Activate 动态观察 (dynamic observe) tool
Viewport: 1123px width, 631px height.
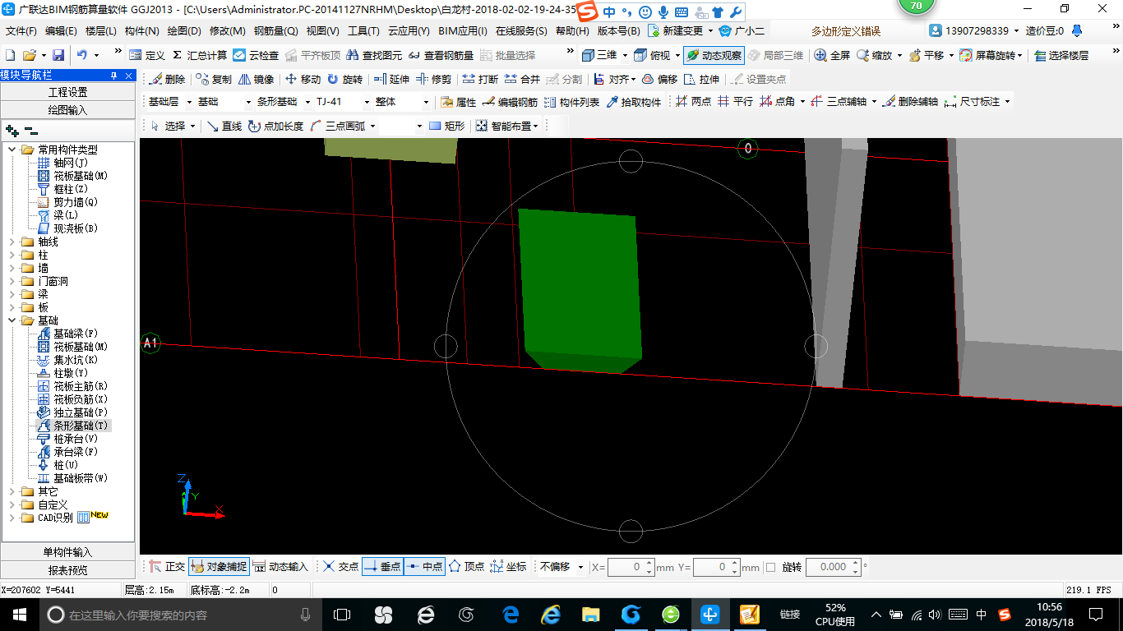pyautogui.click(x=714, y=55)
